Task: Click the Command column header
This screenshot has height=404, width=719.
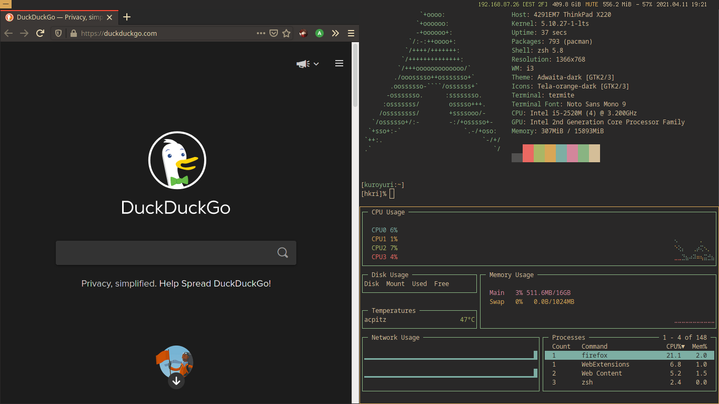Action: coord(594,347)
